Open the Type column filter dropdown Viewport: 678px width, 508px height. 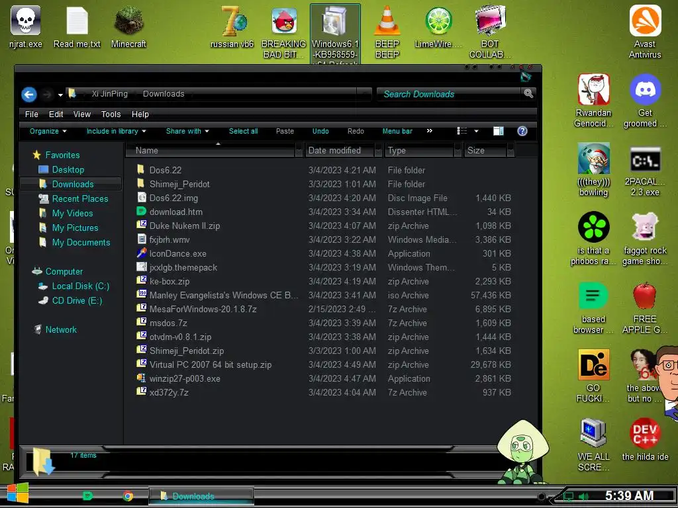point(458,150)
